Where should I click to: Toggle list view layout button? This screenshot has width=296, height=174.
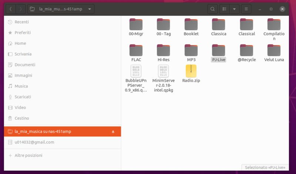click(x=224, y=9)
